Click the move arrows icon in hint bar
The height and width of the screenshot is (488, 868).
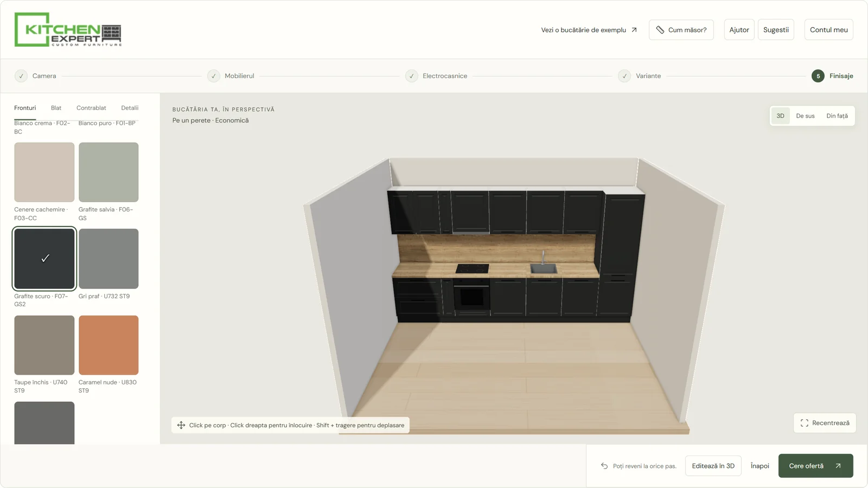click(x=181, y=425)
